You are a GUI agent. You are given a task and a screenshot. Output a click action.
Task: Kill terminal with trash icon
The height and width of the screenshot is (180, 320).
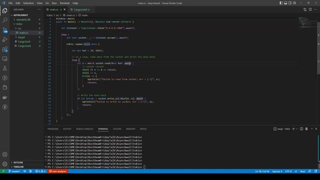point(306,129)
